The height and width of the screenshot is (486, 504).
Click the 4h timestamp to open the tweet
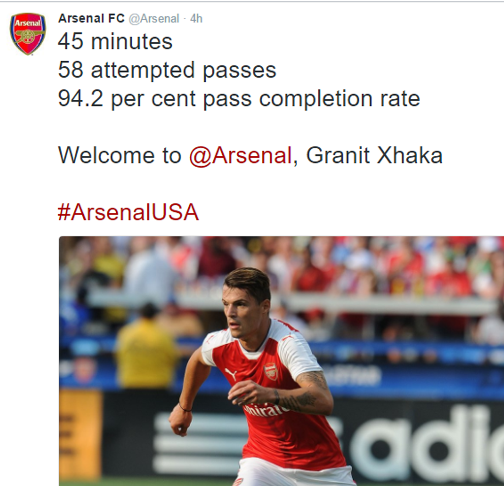[x=195, y=17]
